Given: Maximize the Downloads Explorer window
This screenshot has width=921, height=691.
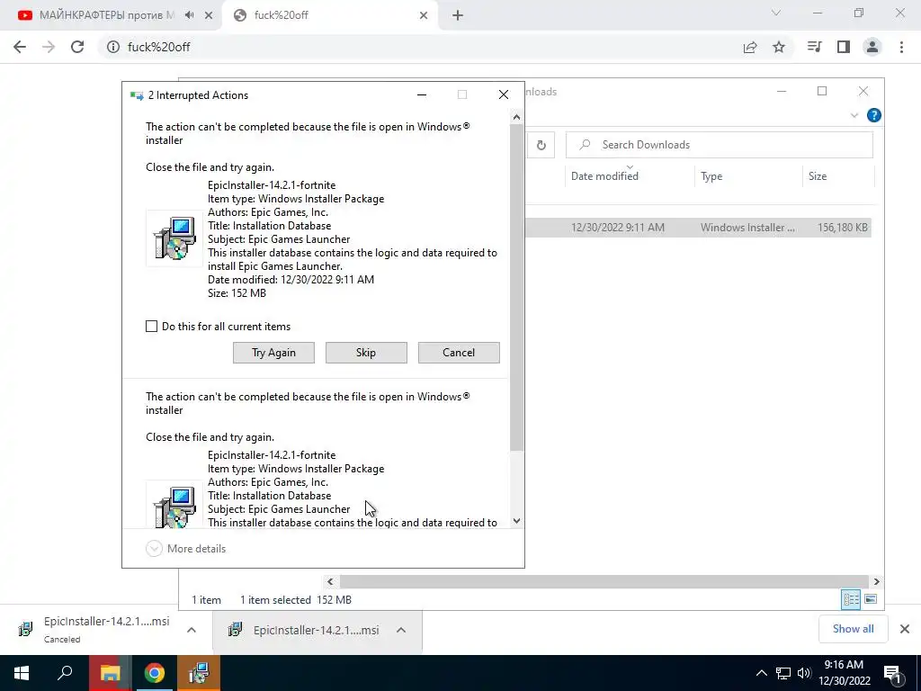Looking at the screenshot, I should point(822,91).
